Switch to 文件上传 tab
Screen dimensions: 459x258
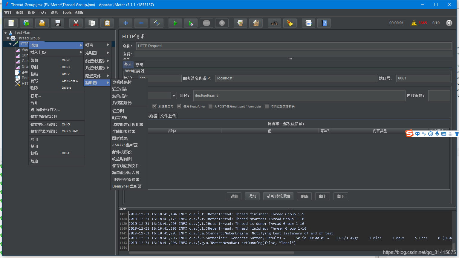click(168, 116)
